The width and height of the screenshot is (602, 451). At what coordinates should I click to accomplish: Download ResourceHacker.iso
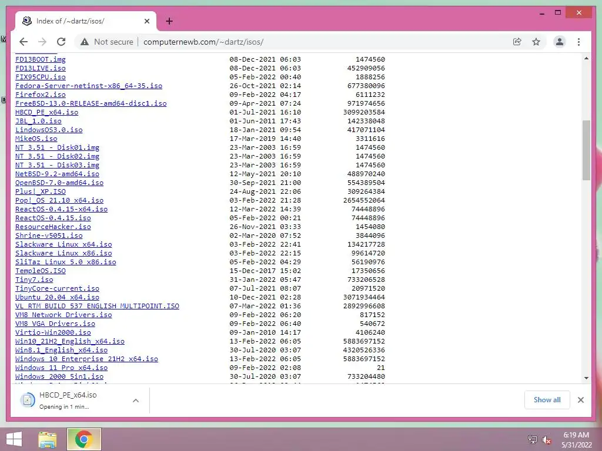pyautogui.click(x=53, y=227)
